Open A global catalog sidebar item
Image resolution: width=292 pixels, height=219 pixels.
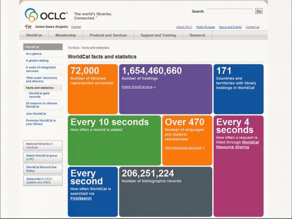(x=37, y=61)
